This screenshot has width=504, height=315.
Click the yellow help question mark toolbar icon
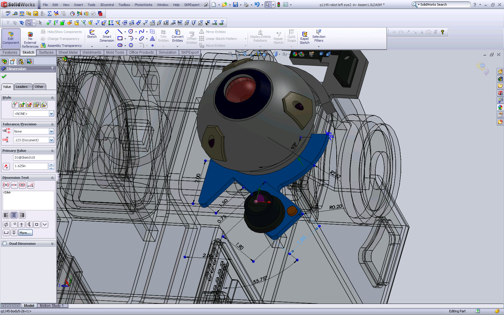442,32
